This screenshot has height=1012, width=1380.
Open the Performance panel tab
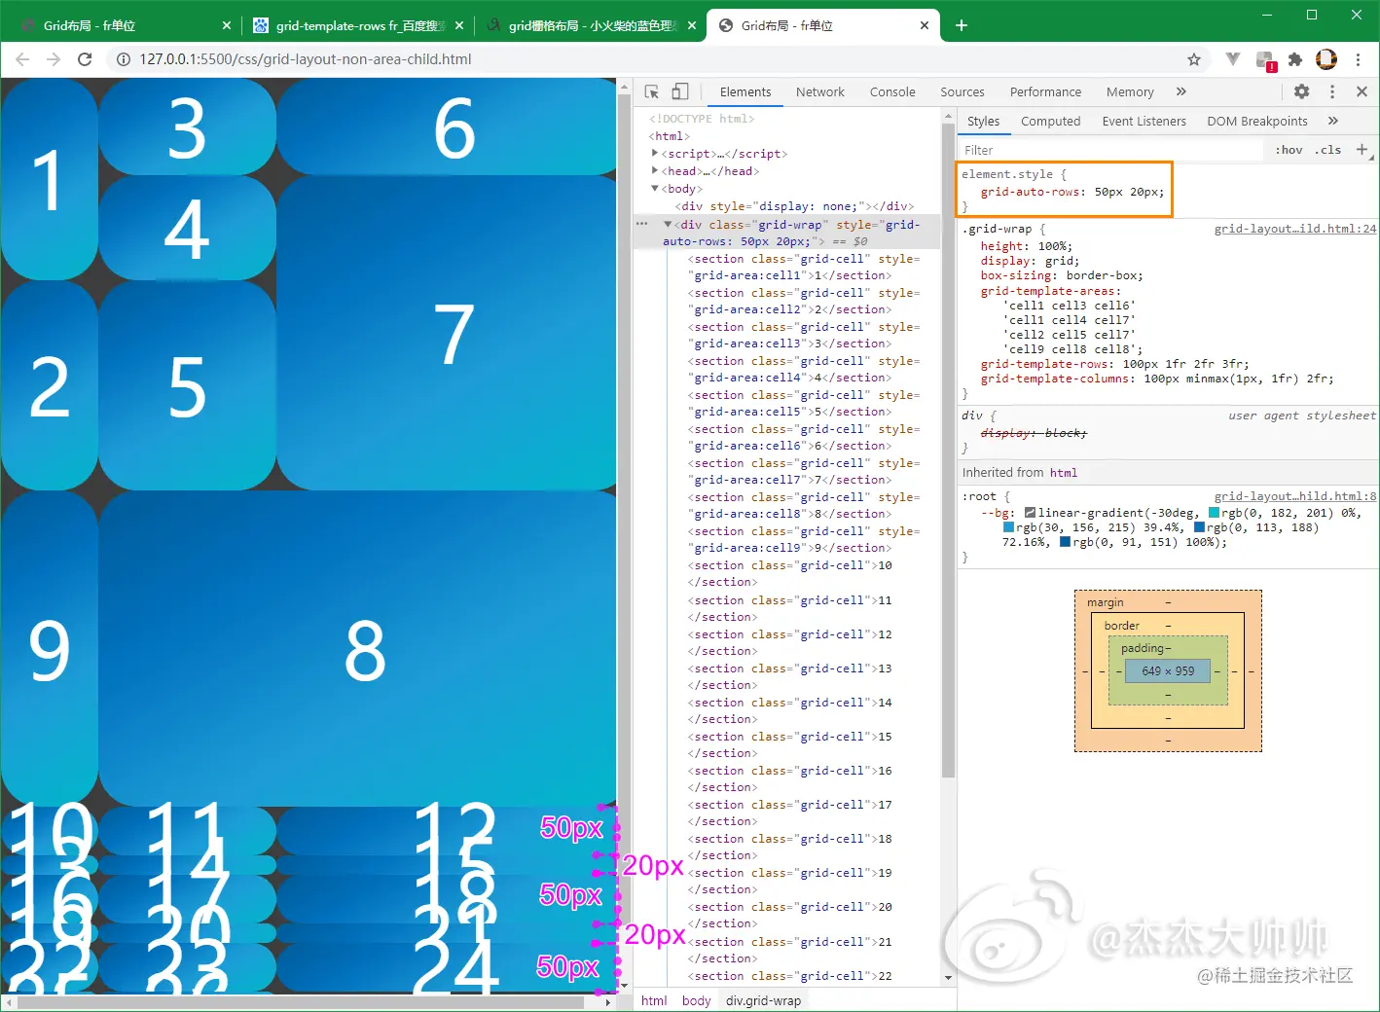point(1045,91)
